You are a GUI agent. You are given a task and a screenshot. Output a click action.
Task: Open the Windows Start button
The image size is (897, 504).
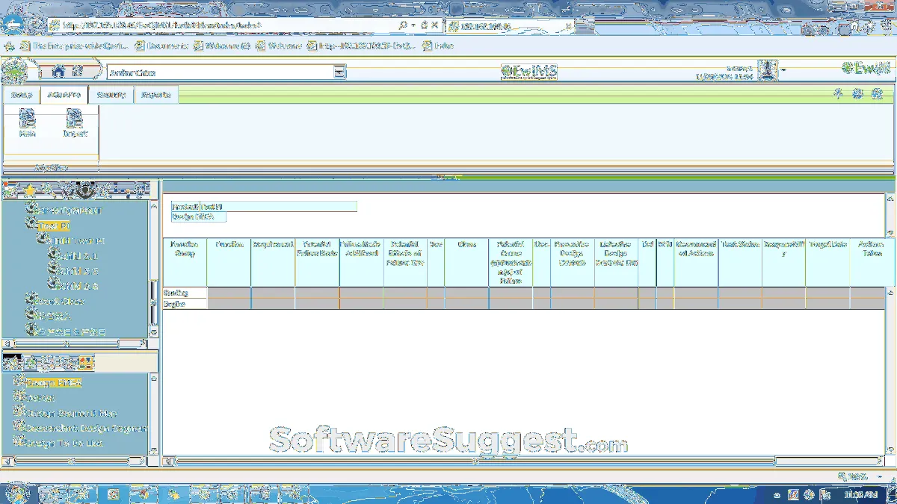tap(16, 493)
